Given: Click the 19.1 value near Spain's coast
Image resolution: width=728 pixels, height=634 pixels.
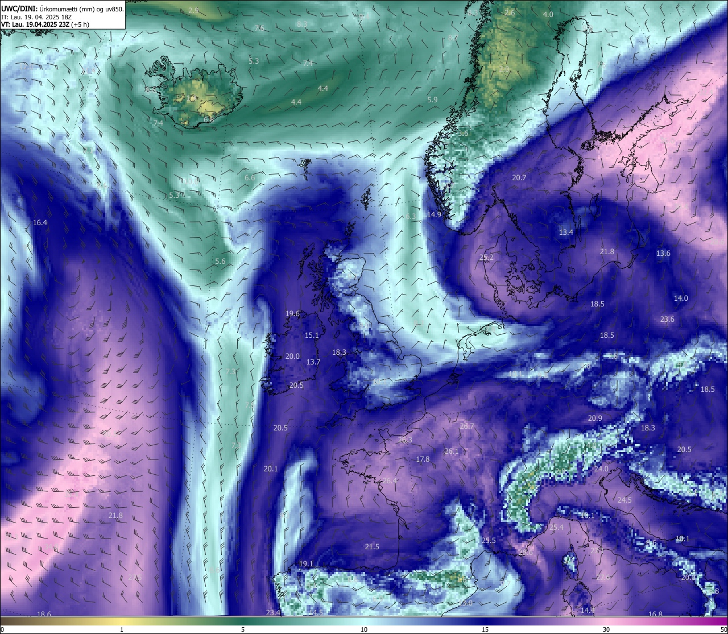Looking at the screenshot, I should [306, 564].
